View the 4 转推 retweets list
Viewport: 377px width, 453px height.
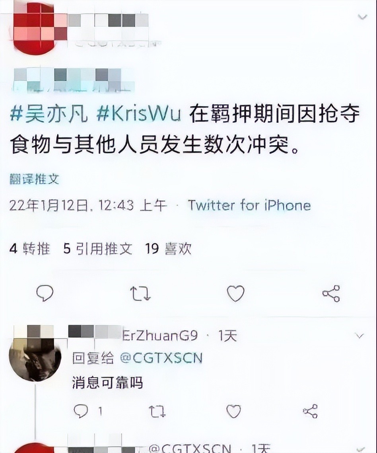click(30, 248)
